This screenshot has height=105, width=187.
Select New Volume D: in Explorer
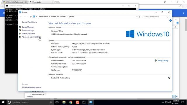point(38,94)
